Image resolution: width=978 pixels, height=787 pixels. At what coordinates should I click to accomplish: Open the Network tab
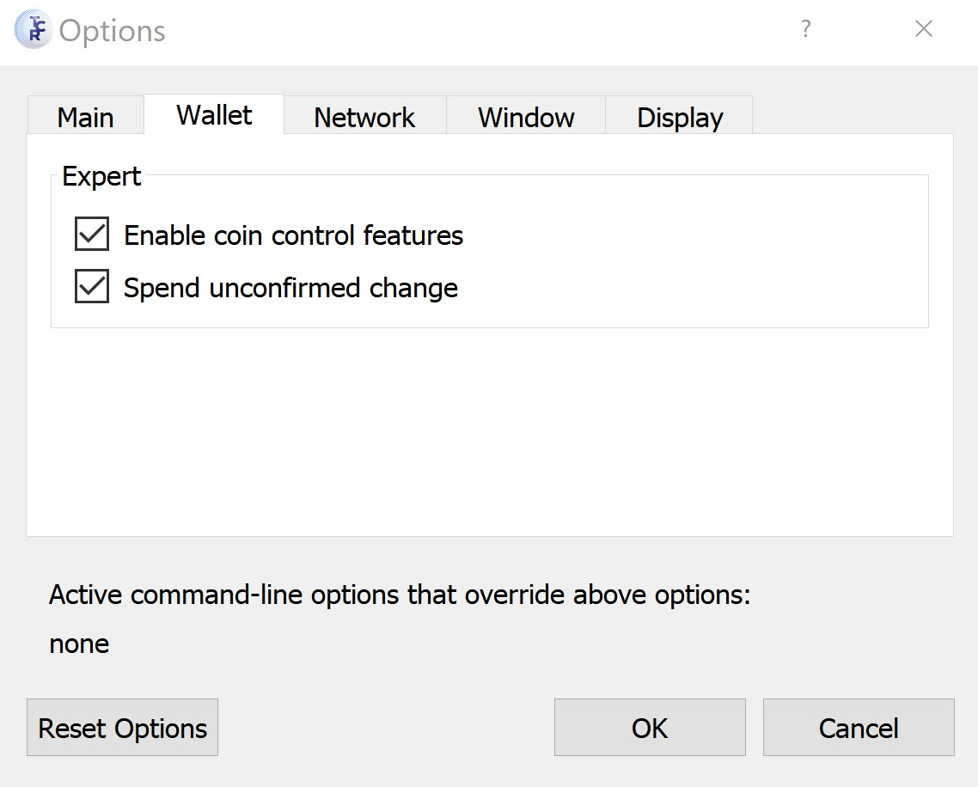coord(365,116)
